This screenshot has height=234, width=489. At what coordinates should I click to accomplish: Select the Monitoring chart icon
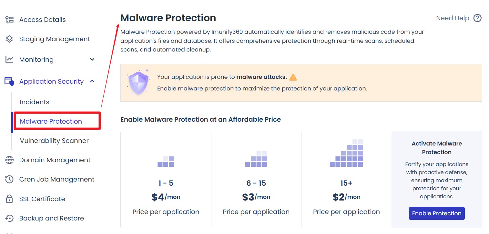click(9, 59)
